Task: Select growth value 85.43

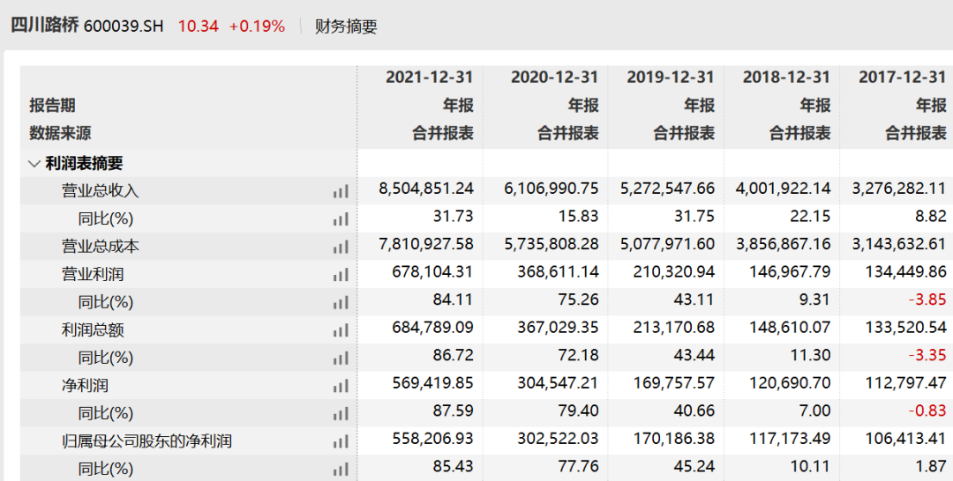Action: [453, 466]
